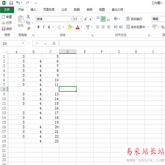Apply borders with the border icon

click(x=59, y=27)
